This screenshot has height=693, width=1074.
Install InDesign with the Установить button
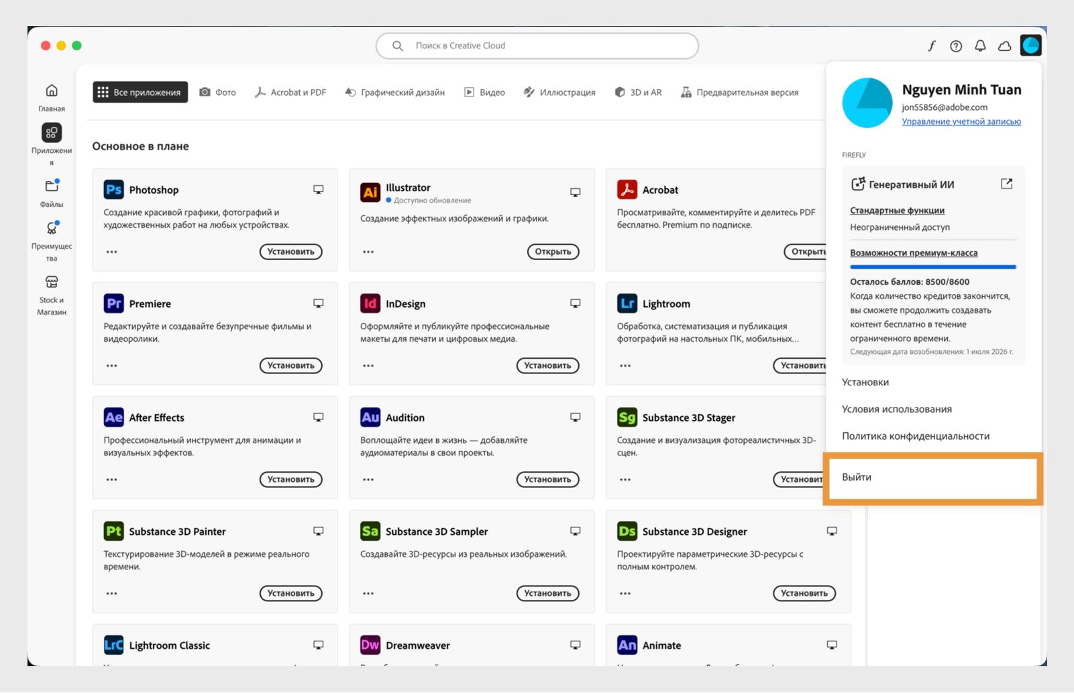click(548, 366)
